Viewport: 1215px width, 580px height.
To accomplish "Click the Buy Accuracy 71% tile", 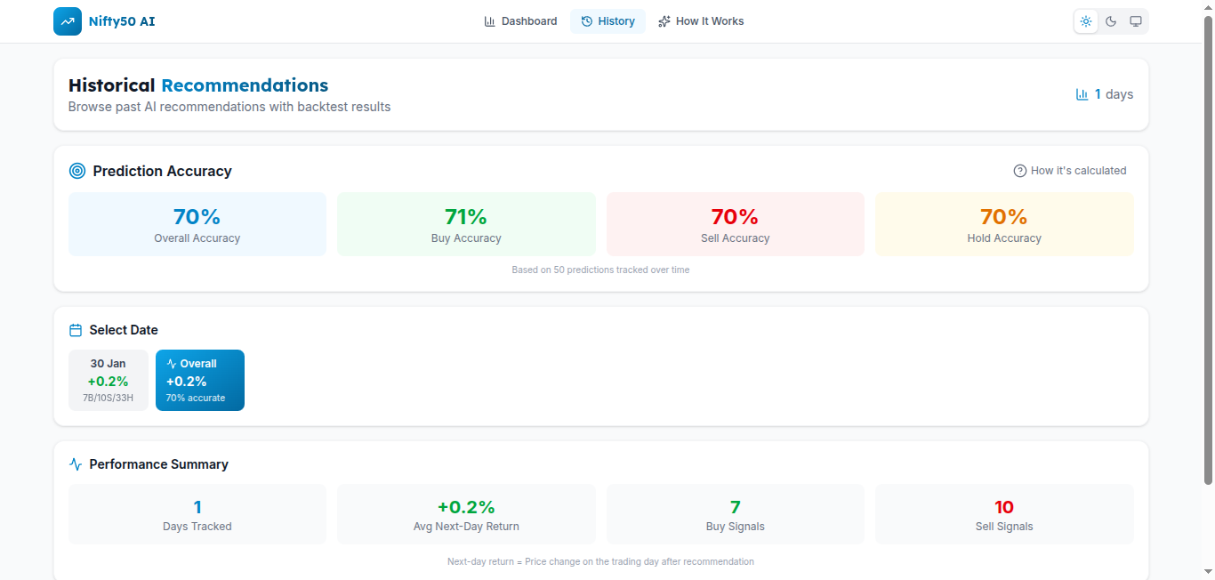I will (x=466, y=224).
